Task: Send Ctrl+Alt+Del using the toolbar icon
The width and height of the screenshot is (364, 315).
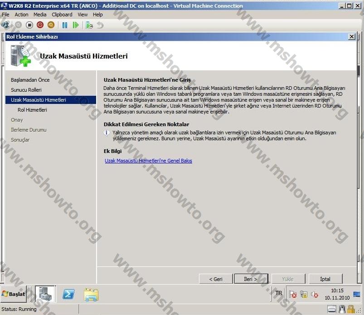Action: coord(5,25)
